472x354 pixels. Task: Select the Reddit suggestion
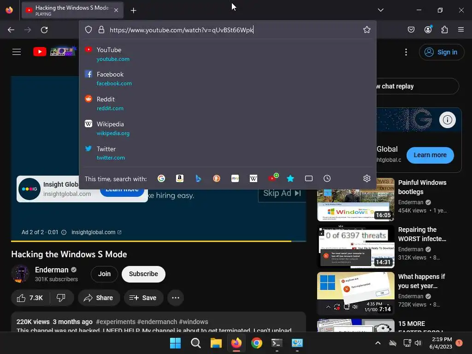pos(228,104)
